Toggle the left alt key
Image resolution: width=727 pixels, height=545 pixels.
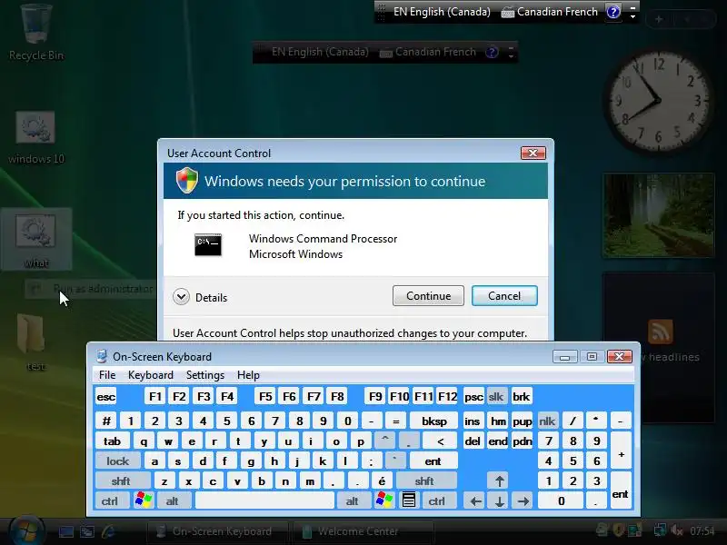coord(173,501)
